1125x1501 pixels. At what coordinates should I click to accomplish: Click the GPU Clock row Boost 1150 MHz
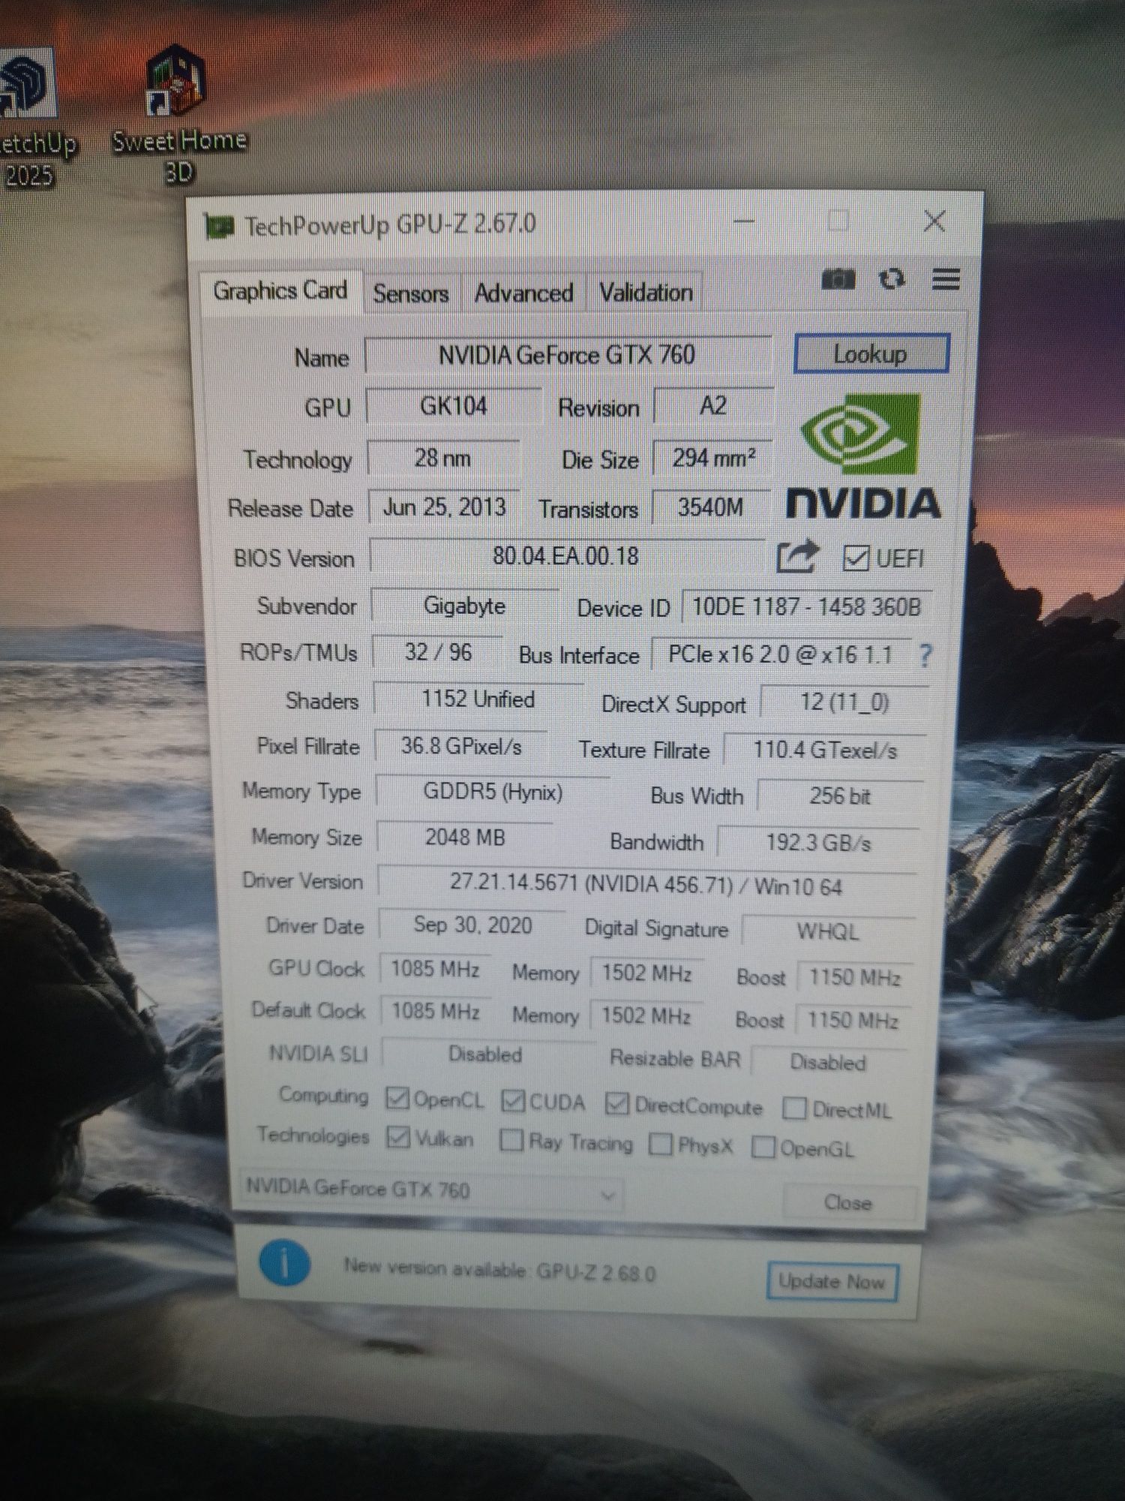tap(855, 978)
